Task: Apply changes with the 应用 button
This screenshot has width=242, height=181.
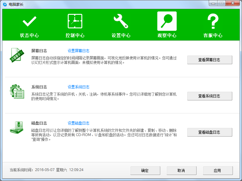Action: pyautogui.click(x=217, y=170)
